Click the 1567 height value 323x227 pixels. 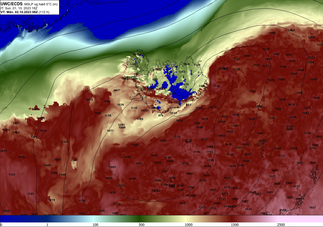point(136,145)
